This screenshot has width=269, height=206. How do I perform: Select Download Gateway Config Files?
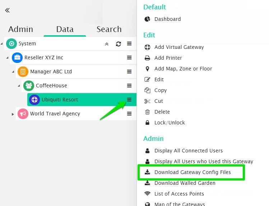193,172
